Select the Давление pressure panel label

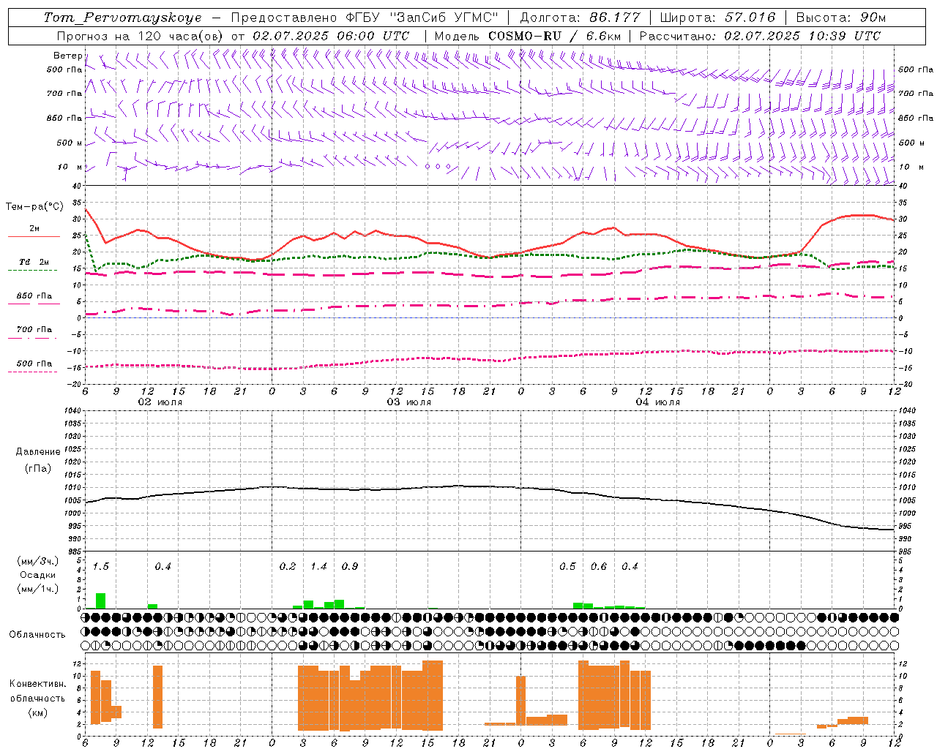pyautogui.click(x=38, y=452)
